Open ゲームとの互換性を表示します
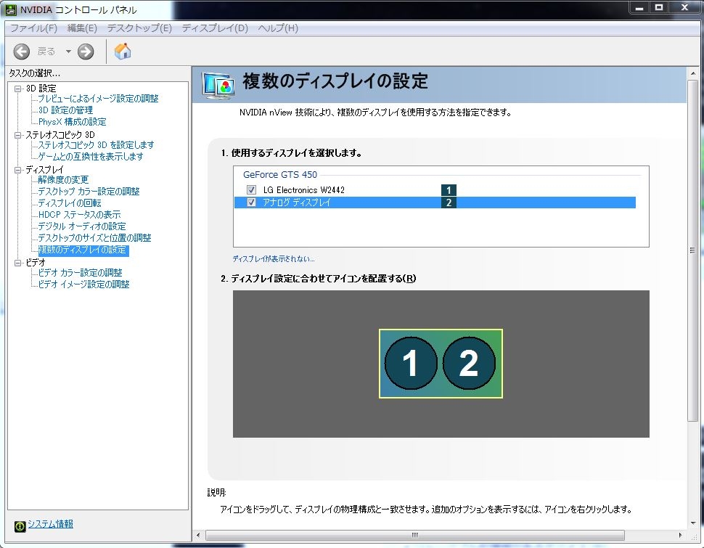Screen dimensions: 704x548 coord(91,157)
